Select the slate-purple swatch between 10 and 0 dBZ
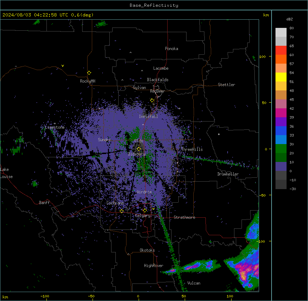The width and height of the screenshot is (308, 301). tap(281, 167)
